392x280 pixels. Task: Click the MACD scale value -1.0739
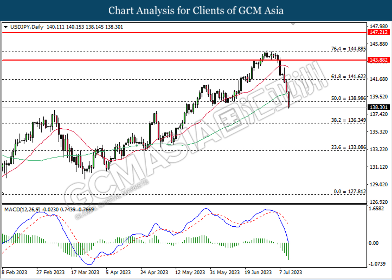click(377, 264)
